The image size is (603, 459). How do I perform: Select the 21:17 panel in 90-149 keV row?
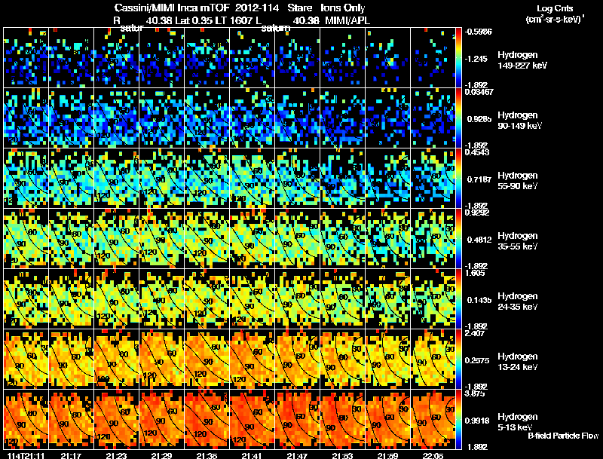(x=72, y=118)
